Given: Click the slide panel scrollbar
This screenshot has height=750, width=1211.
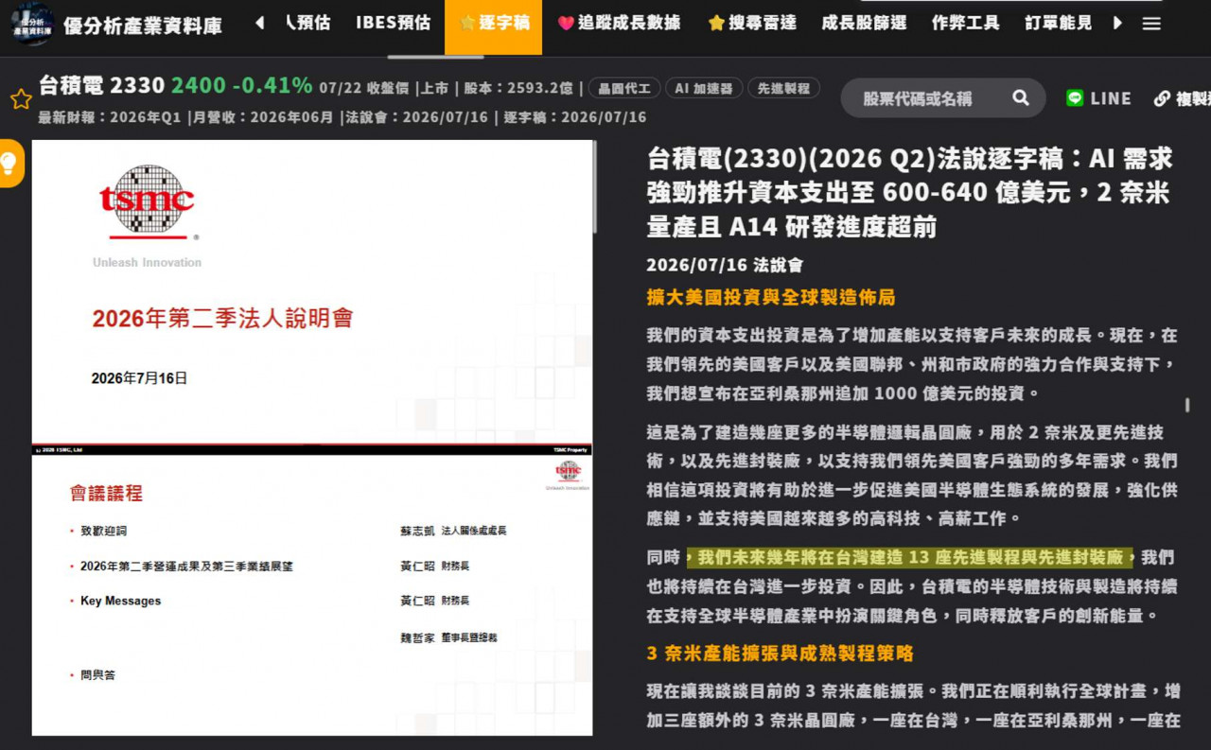Looking at the screenshot, I should 595,187.
